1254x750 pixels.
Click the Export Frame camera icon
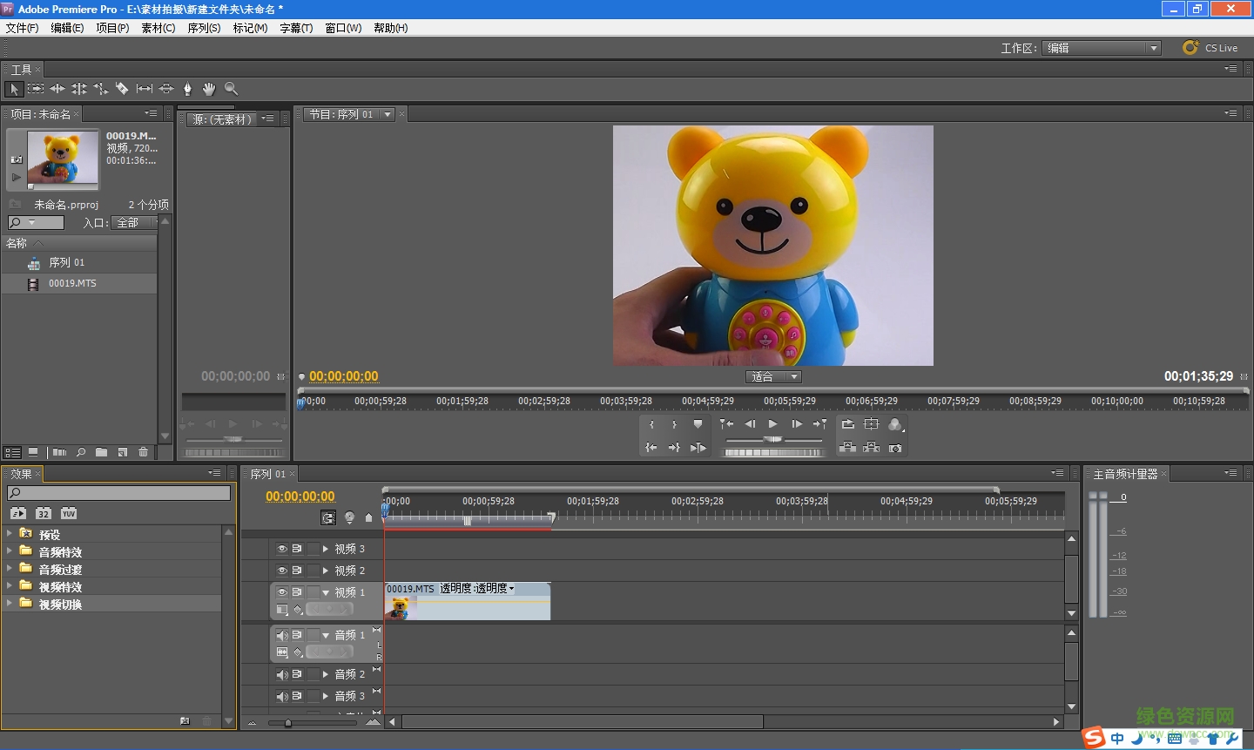click(895, 448)
